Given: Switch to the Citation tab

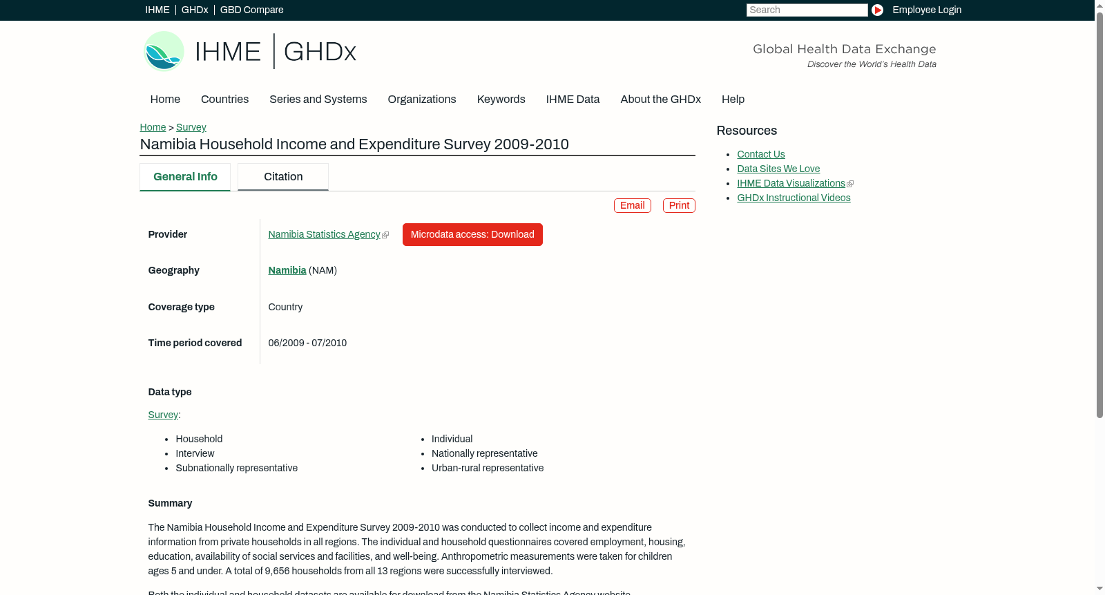Looking at the screenshot, I should (283, 177).
